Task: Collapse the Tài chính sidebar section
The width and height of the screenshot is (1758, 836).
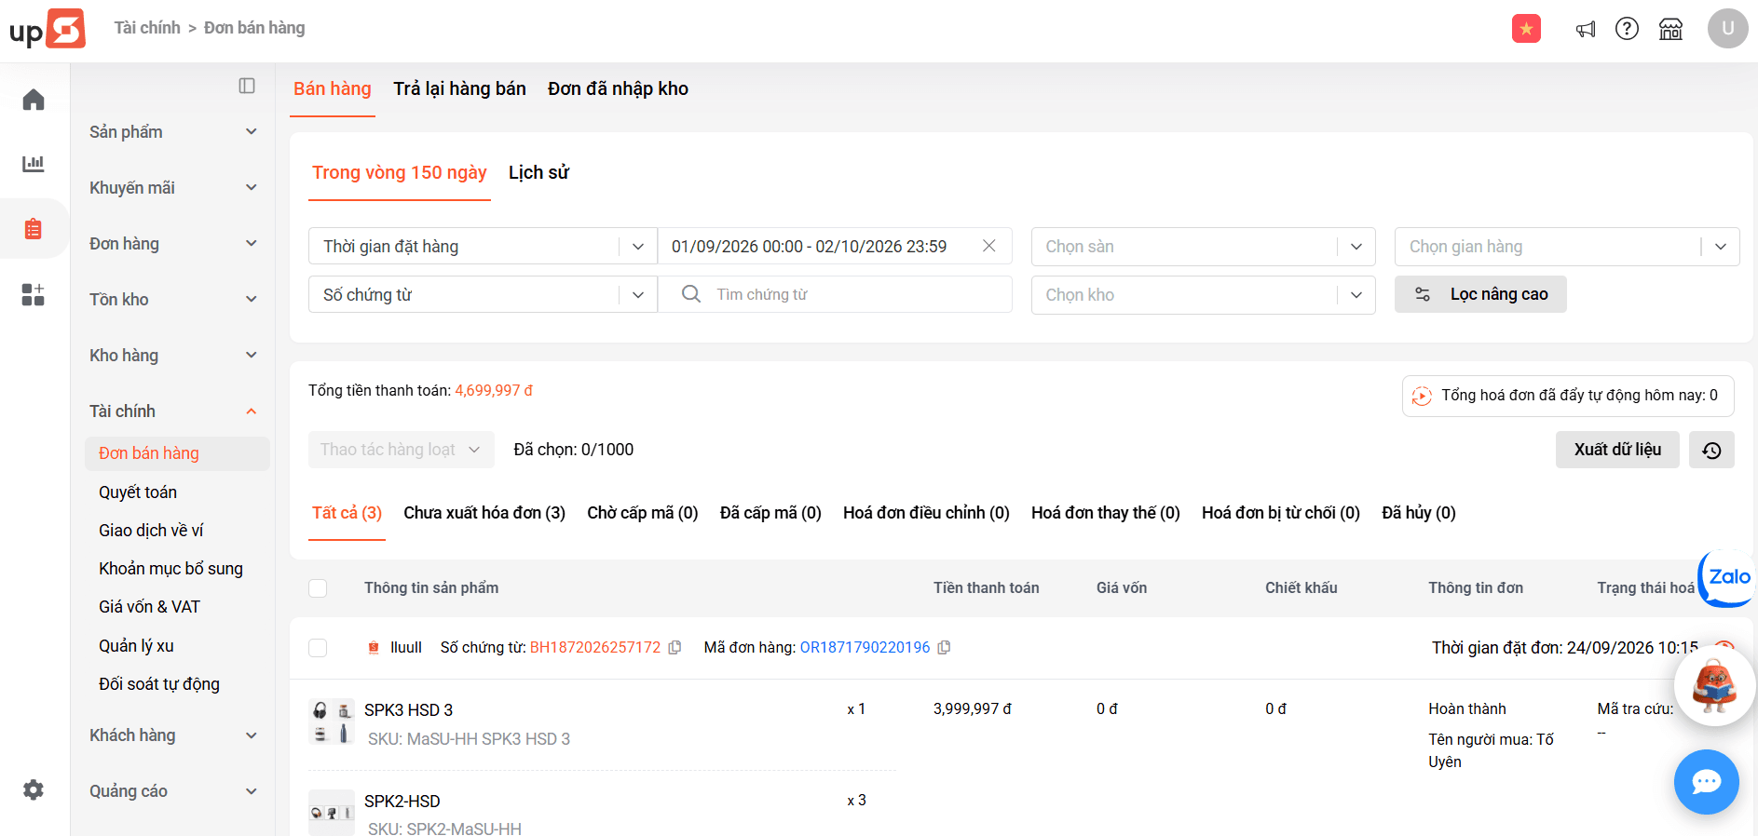Action: [173, 411]
